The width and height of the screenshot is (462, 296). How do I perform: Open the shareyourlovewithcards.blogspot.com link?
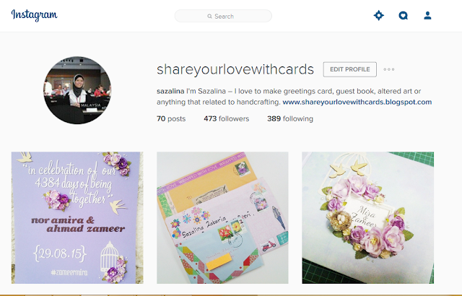coord(357,103)
